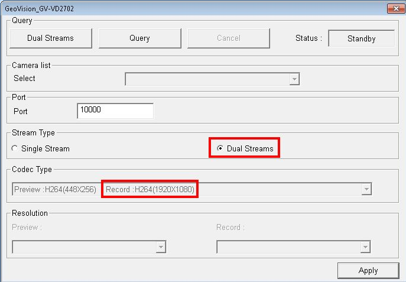Select the Single Stream radio button
This screenshot has height=282, width=406.
pos(15,148)
